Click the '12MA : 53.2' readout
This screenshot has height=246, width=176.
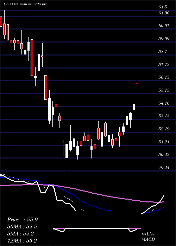[x=22, y=240]
